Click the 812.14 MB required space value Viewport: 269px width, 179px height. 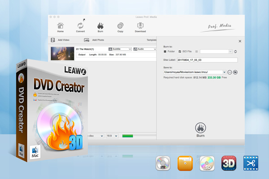[x=200, y=77]
